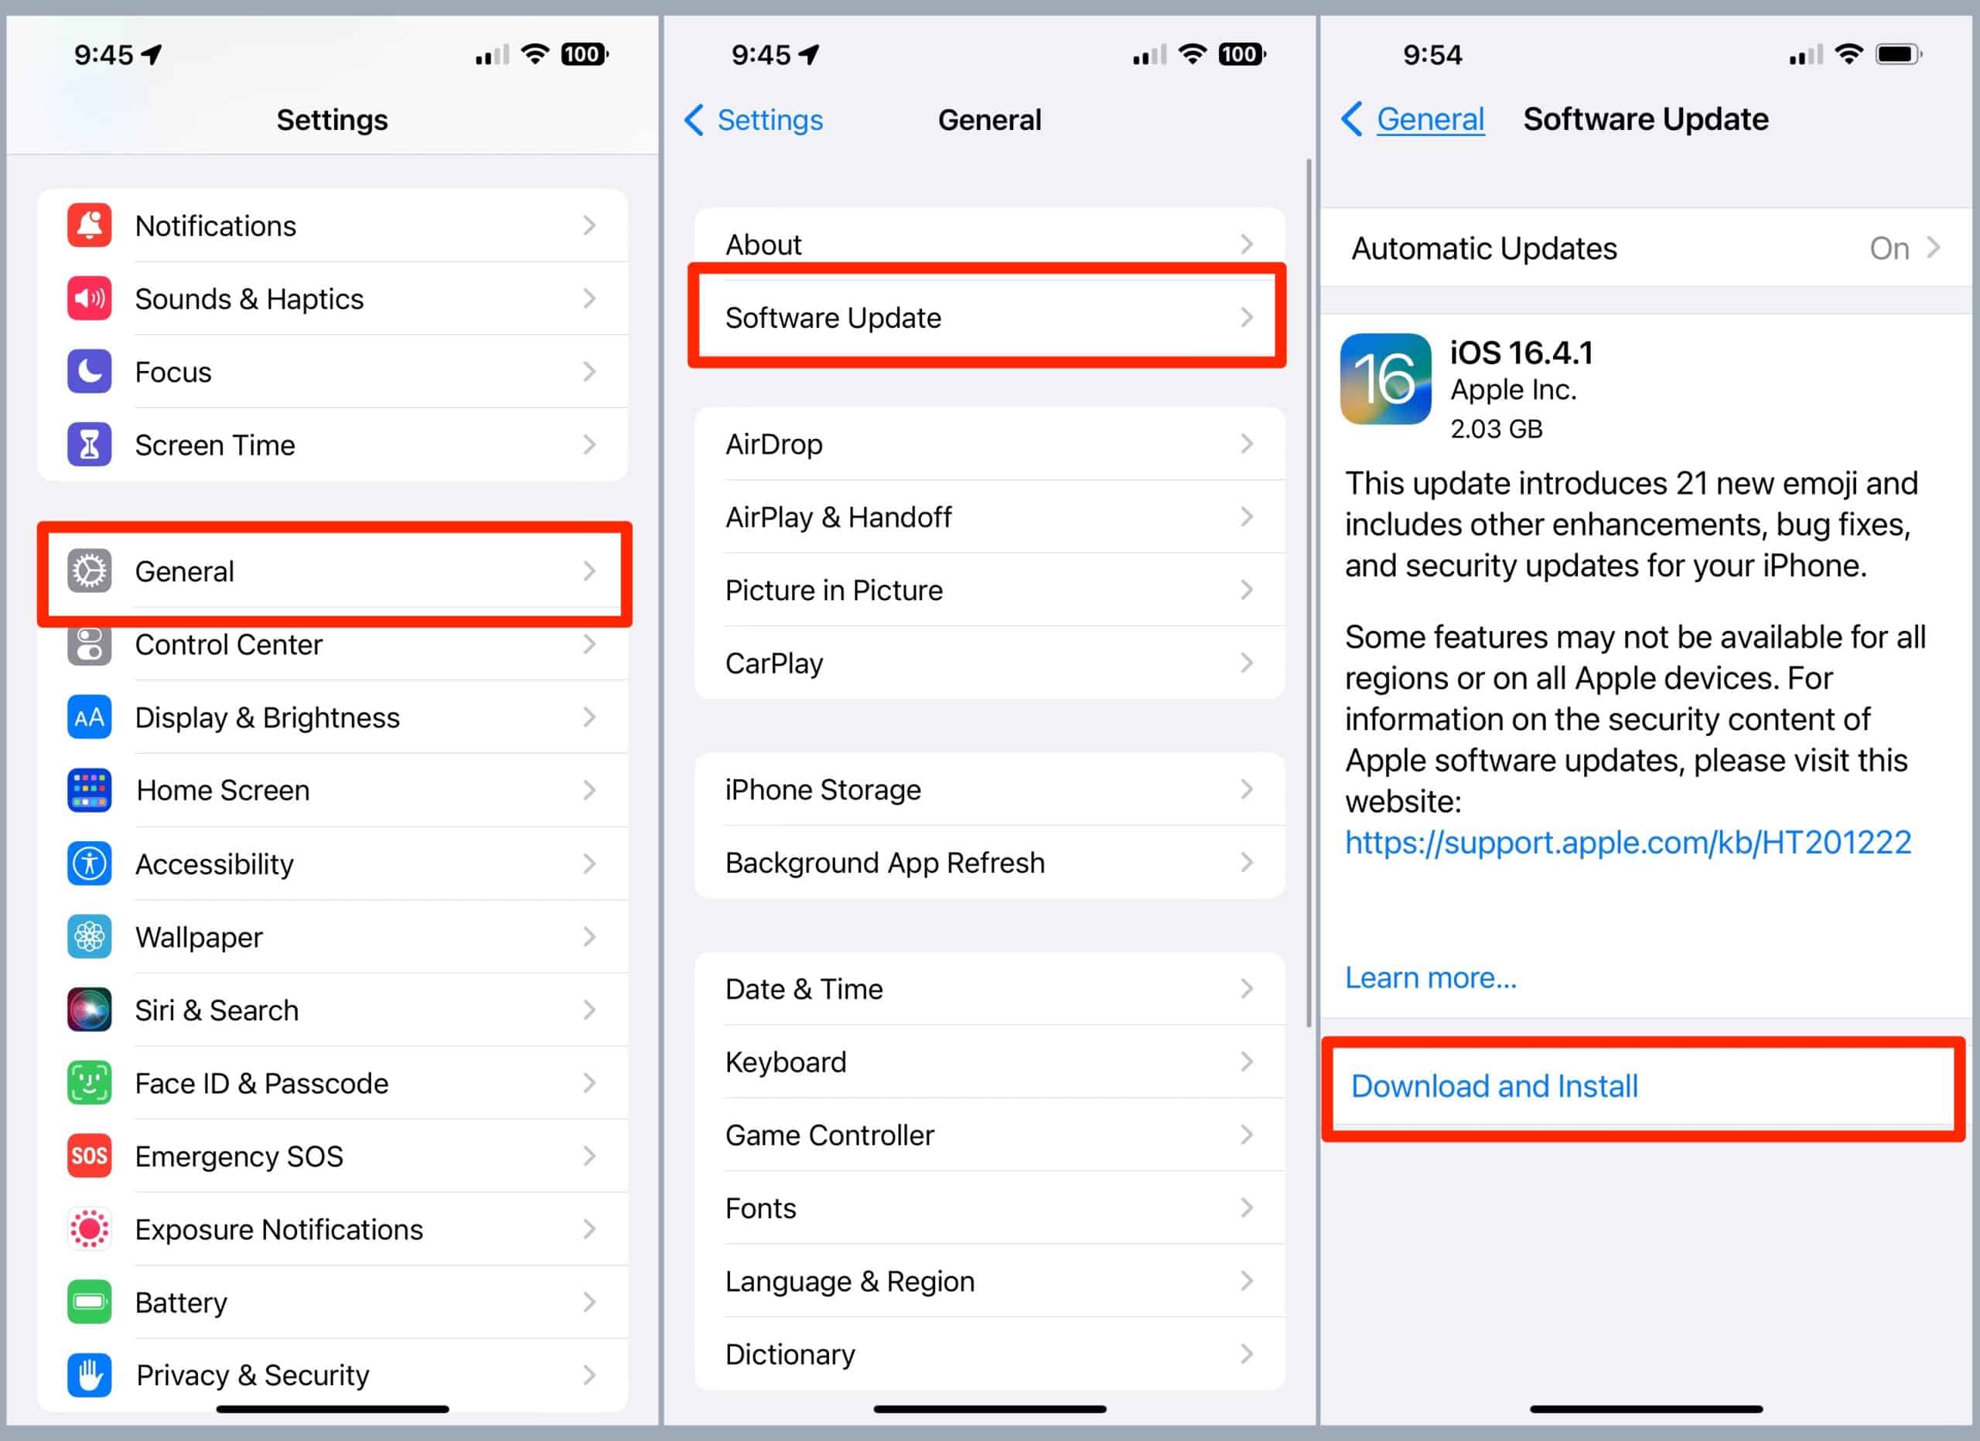Select Software Update in General
This screenshot has width=1980, height=1441.
(988, 319)
